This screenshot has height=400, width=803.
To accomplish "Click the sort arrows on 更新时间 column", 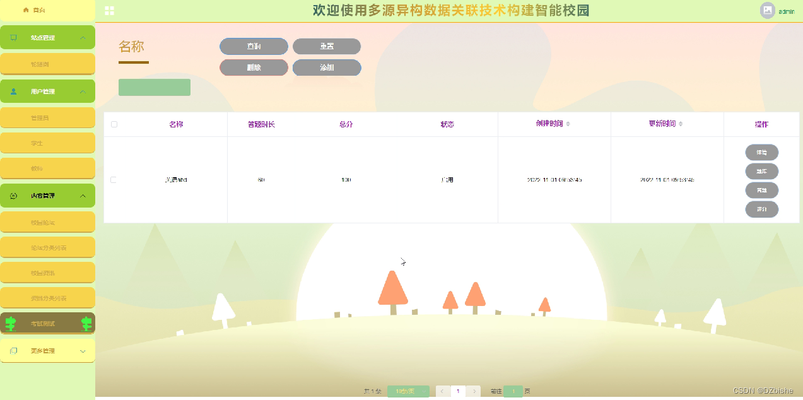I will click(681, 124).
